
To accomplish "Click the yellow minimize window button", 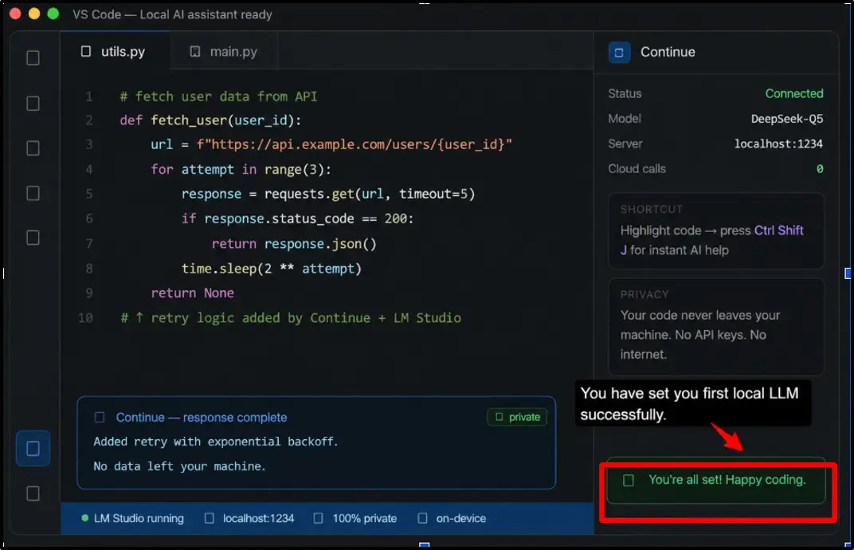I will click(x=33, y=14).
